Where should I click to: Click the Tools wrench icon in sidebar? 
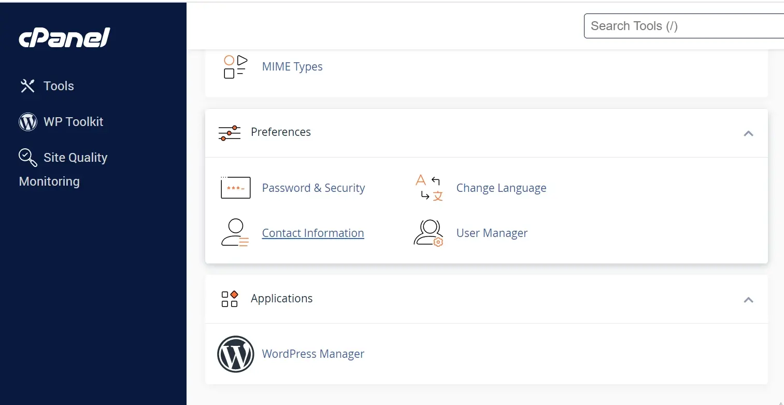click(27, 86)
